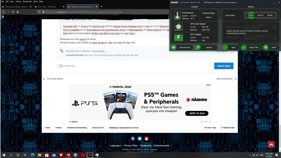Click Privacy Policy footer link
Screen dimensions: 281x158
pyautogui.click(x=131, y=146)
